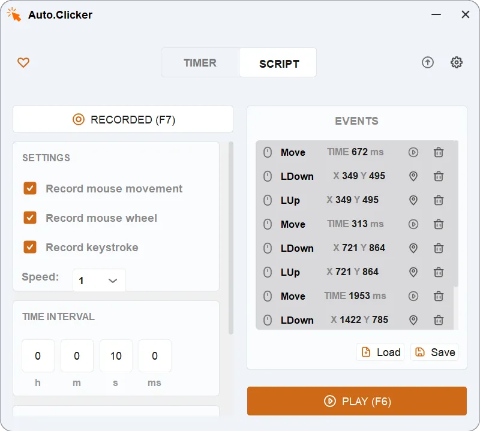
Task: Select the SCRIPT tab
Action: (x=279, y=64)
